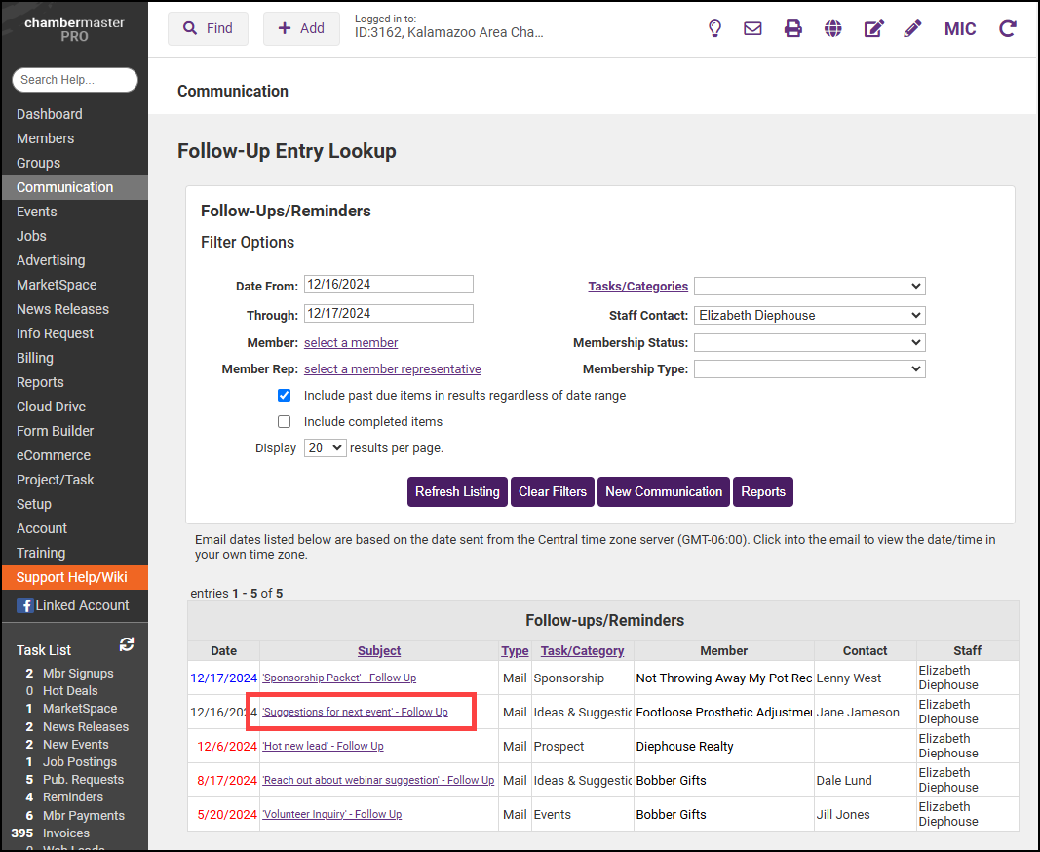The image size is (1040, 852).
Task: Click the globe icon in the header
Action: (x=832, y=28)
